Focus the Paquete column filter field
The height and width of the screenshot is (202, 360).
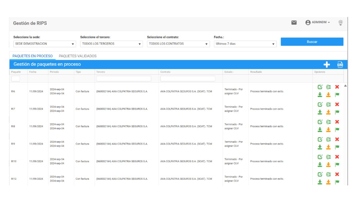click(16, 79)
